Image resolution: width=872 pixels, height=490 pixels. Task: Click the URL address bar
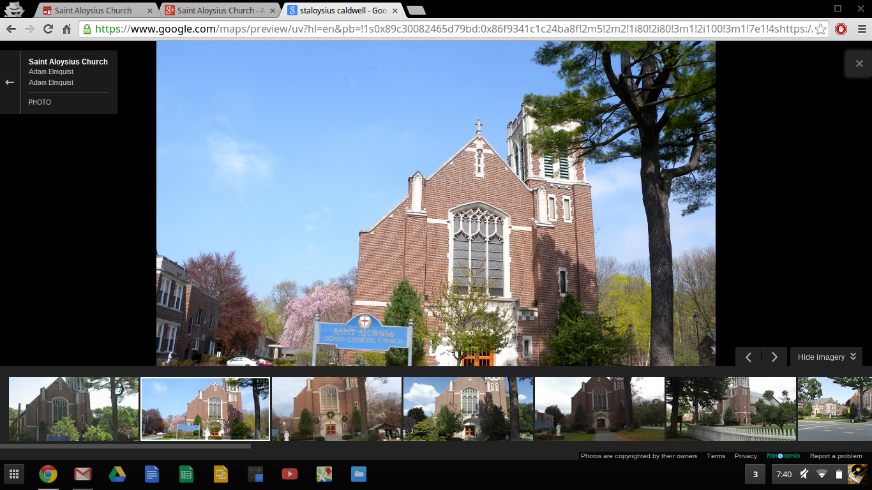click(453, 29)
